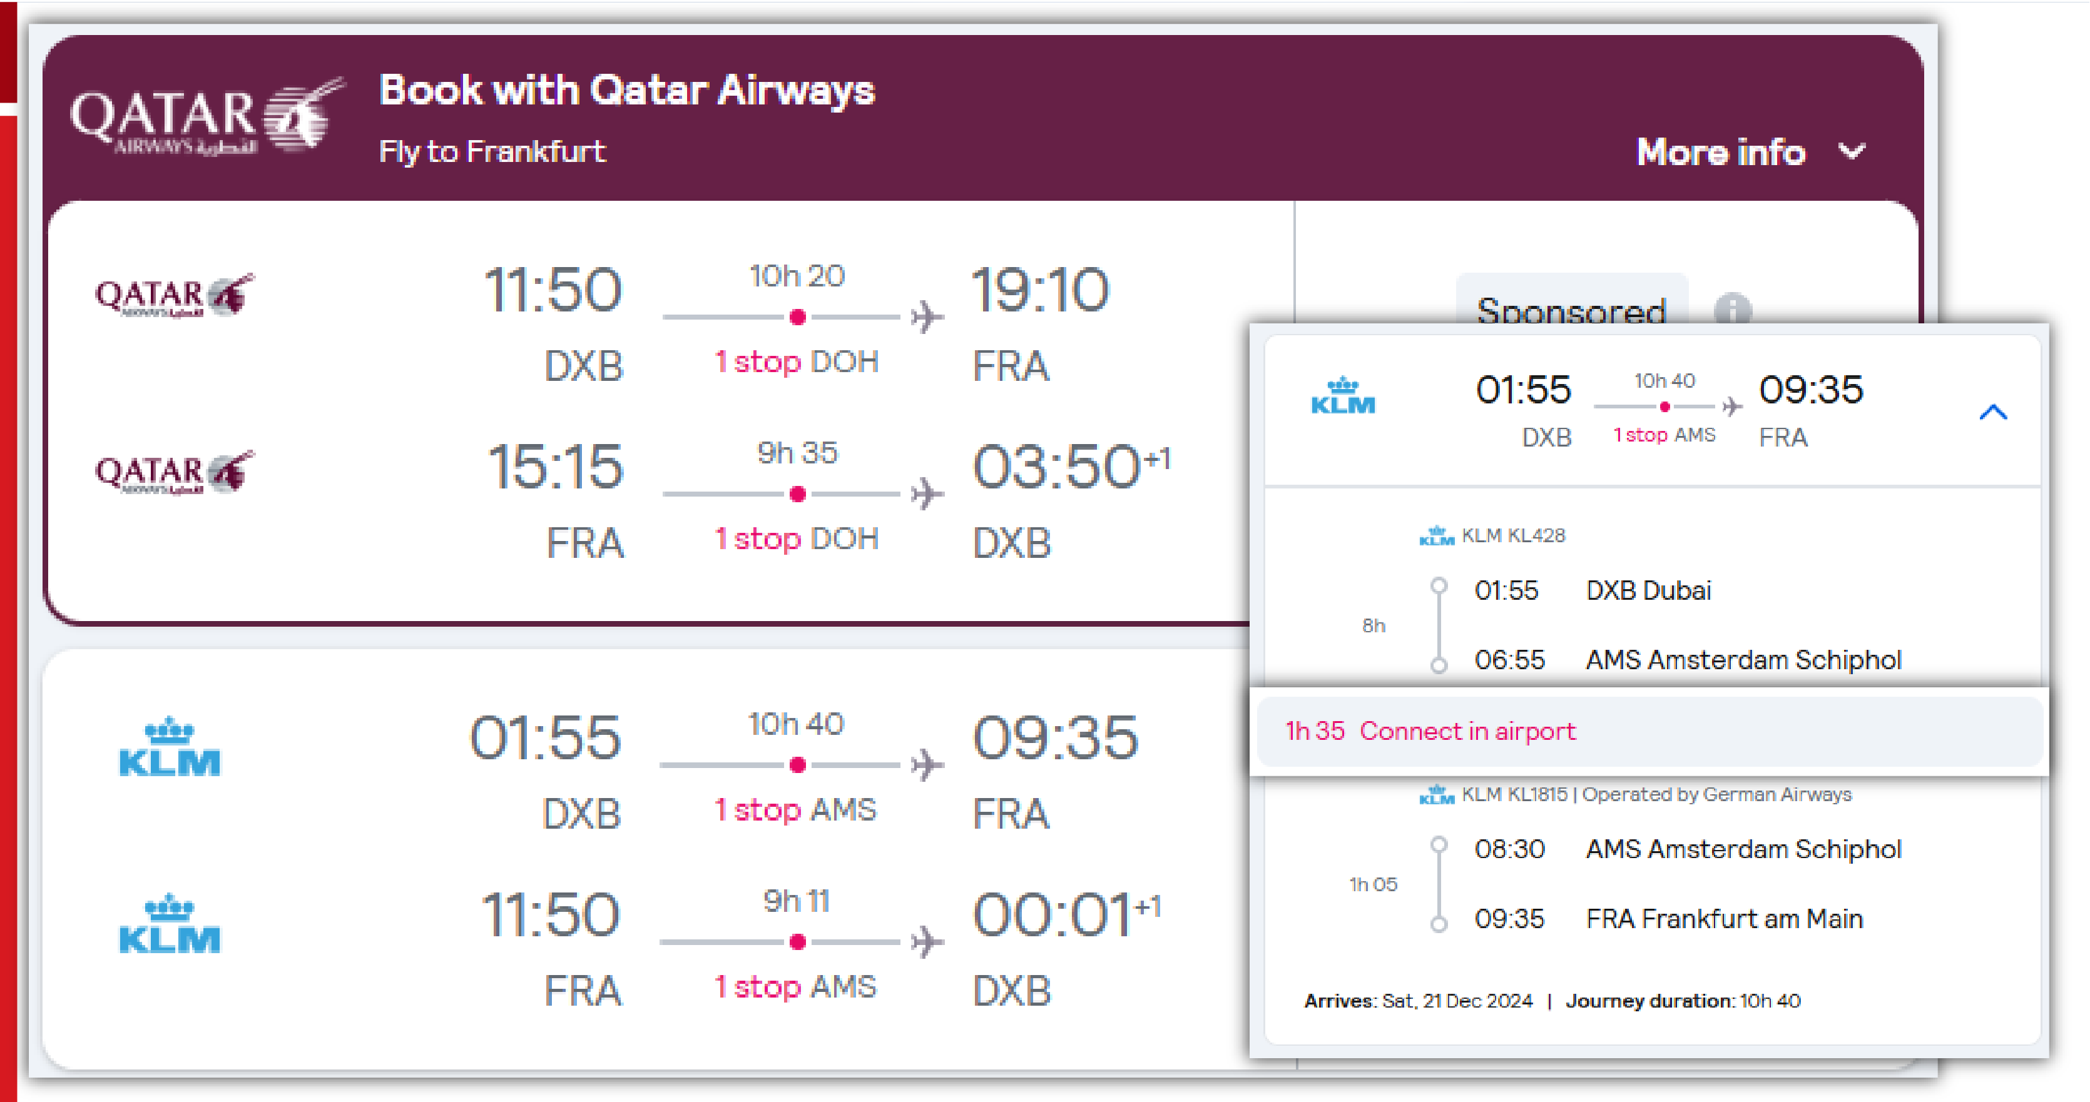This screenshot has height=1102, width=2090.
Task: Click 1 stop AMS on KLM return flight
Action: [795, 987]
